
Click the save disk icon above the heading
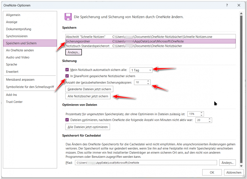(x=68, y=17)
